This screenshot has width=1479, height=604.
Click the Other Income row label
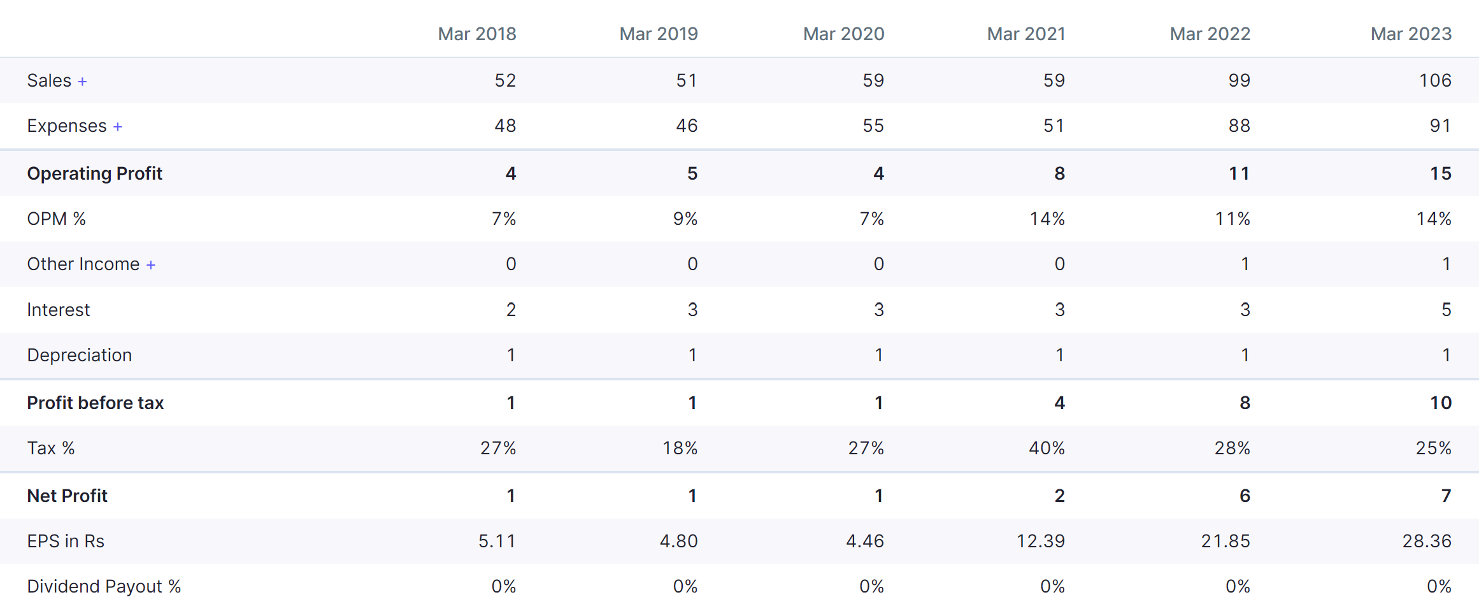[83, 264]
